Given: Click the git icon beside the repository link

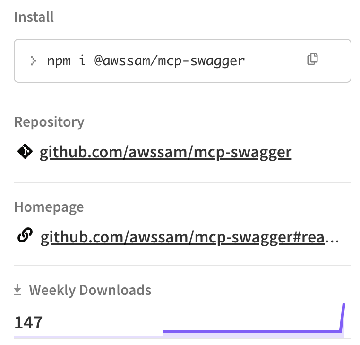Looking at the screenshot, I should click(x=25, y=152).
